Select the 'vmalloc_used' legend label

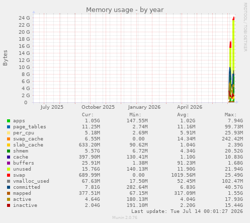(31, 181)
